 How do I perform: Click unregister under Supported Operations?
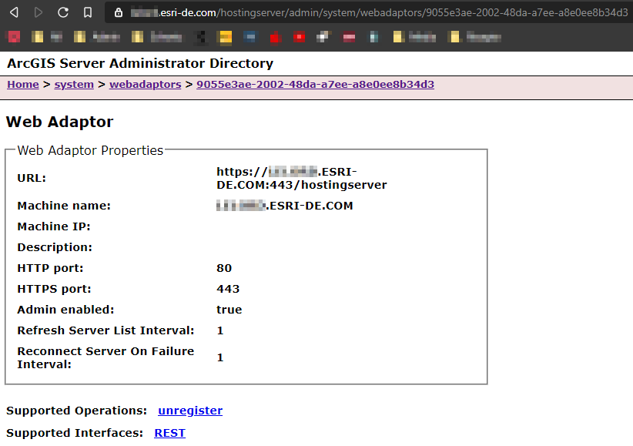point(189,411)
